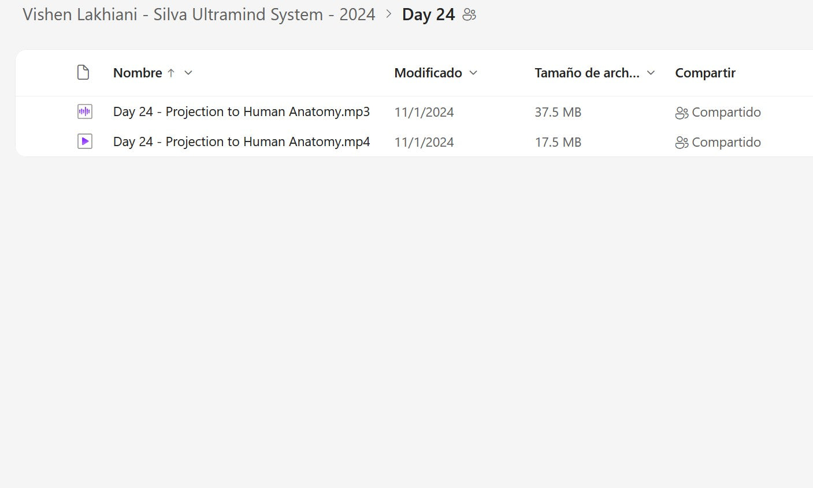
Task: Open Day 24 Projection to Human Anatomy.mp4
Action: [241, 141]
